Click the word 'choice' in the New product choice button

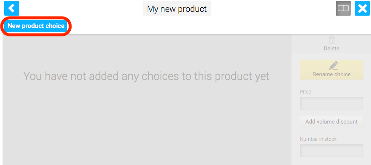pyautogui.click(x=55, y=26)
